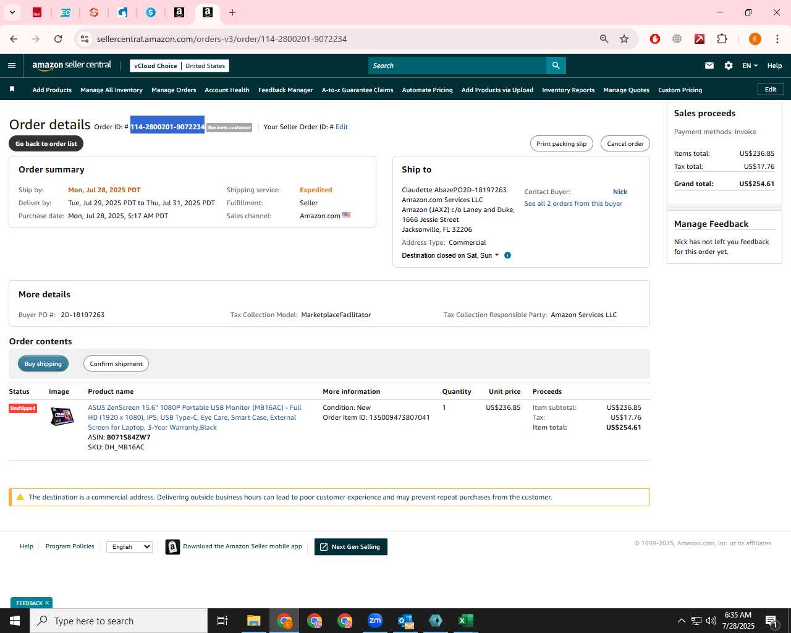791x633 pixels.
Task: Click the Windows taskbar search box
Action: point(119,621)
